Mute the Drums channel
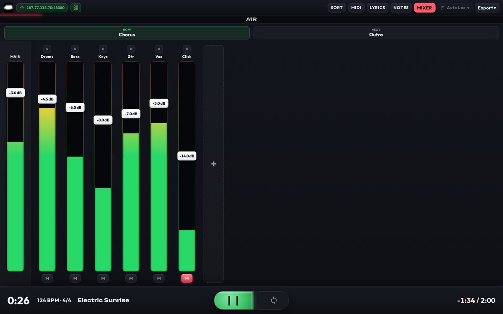This screenshot has height=314, width=503. click(47, 278)
